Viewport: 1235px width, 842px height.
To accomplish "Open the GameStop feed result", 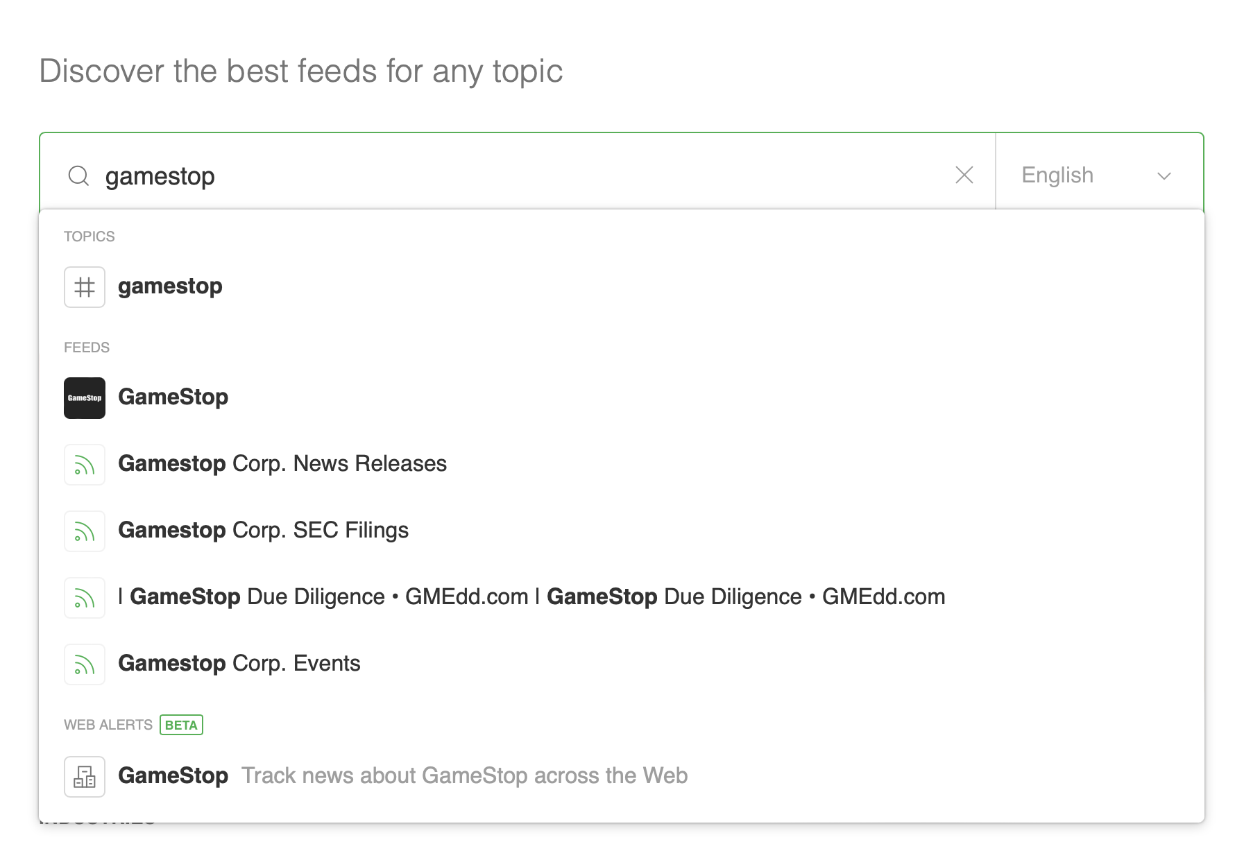I will 173,397.
